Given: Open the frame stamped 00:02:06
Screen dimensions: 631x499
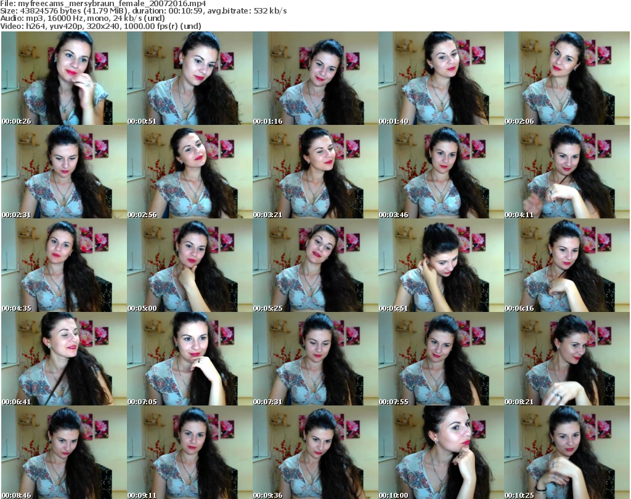Looking at the screenshot, I should pyautogui.click(x=567, y=78).
